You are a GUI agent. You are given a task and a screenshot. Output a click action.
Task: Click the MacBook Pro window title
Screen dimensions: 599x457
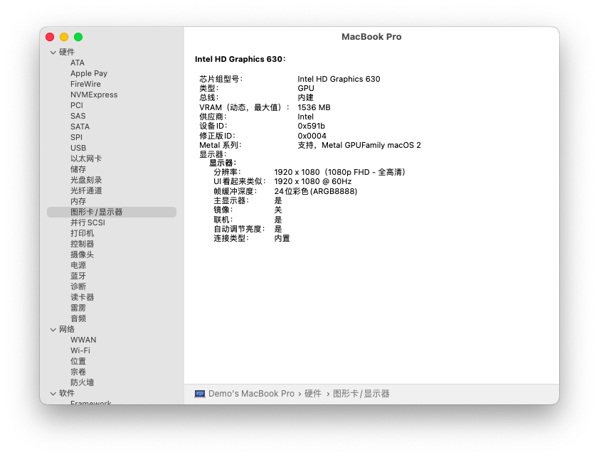tap(371, 37)
